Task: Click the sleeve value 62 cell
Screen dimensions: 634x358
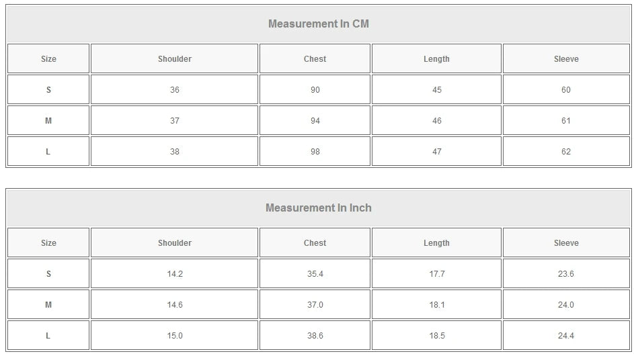Action: click(x=566, y=152)
